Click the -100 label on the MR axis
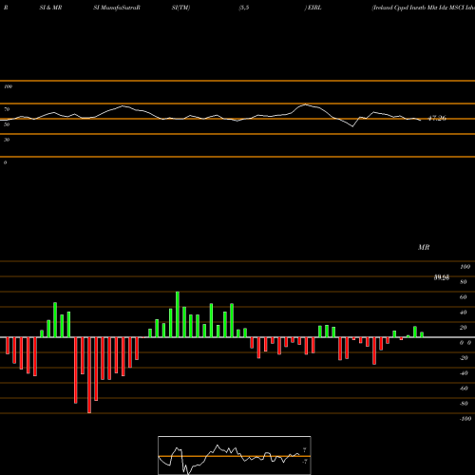Image resolution: width=475 pixels, height=475 pixels. pyautogui.click(x=465, y=419)
